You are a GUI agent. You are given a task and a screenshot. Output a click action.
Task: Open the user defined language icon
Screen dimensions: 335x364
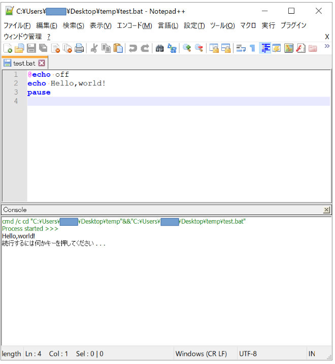pos(277,48)
